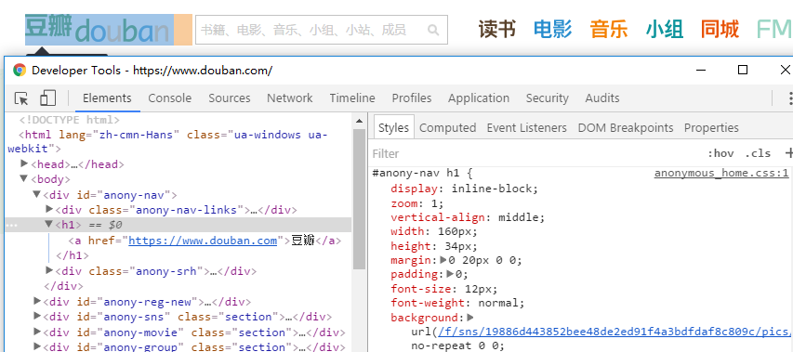The image size is (793, 352).
Task: Collapse the div id anony-nav node
Action: [36, 194]
